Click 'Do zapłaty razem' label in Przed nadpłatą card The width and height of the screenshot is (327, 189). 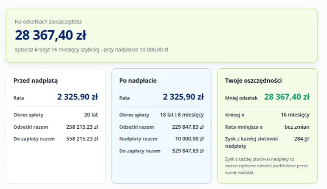[34, 139]
